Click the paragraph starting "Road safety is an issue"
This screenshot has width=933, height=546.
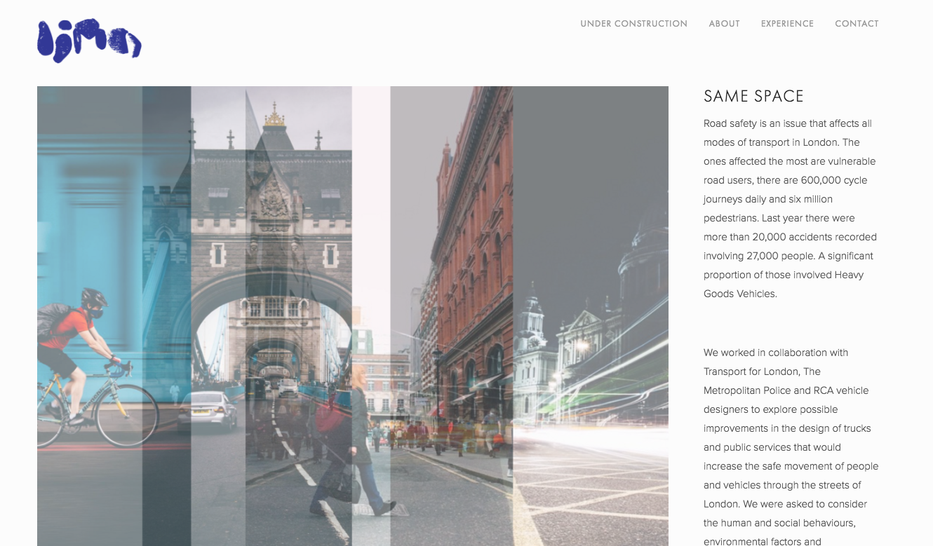(791, 209)
